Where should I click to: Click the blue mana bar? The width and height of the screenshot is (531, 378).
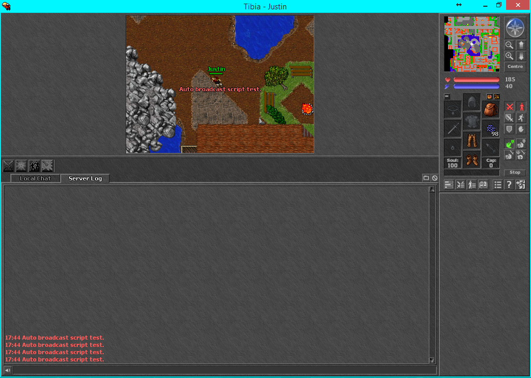point(477,87)
